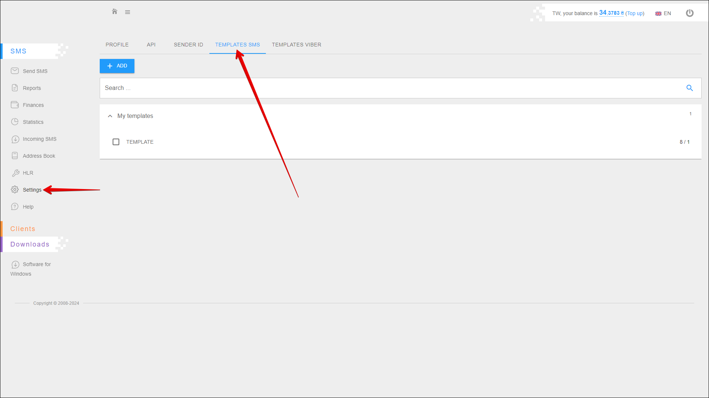The width and height of the screenshot is (709, 398).
Task: Click into the Search input field
Action: [x=369, y=88]
